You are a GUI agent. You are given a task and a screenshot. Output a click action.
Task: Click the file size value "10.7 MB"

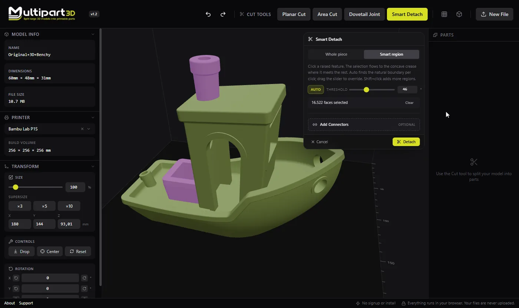17,101
